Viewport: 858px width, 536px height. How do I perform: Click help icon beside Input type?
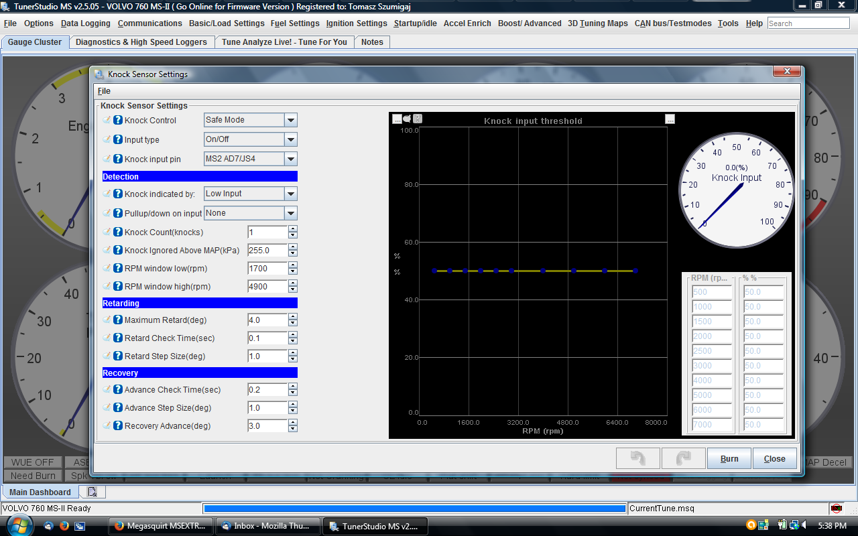118,140
